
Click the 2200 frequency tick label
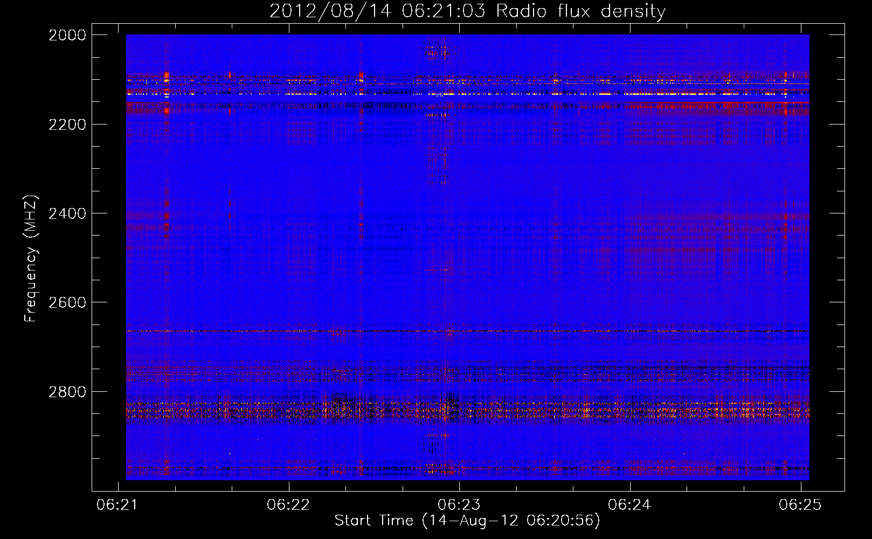pyautogui.click(x=67, y=125)
